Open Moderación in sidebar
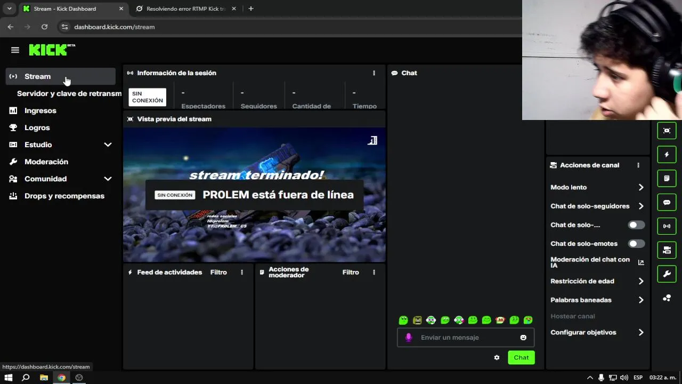Image resolution: width=682 pixels, height=384 pixels. [x=61, y=162]
